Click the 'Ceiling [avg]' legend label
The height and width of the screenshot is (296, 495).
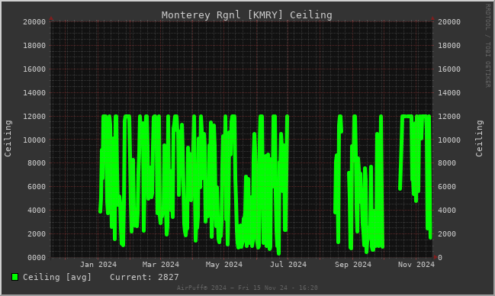point(57,277)
